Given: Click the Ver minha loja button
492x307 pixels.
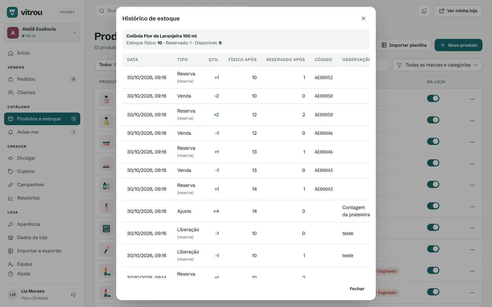Looking at the screenshot, I should coord(458,11).
